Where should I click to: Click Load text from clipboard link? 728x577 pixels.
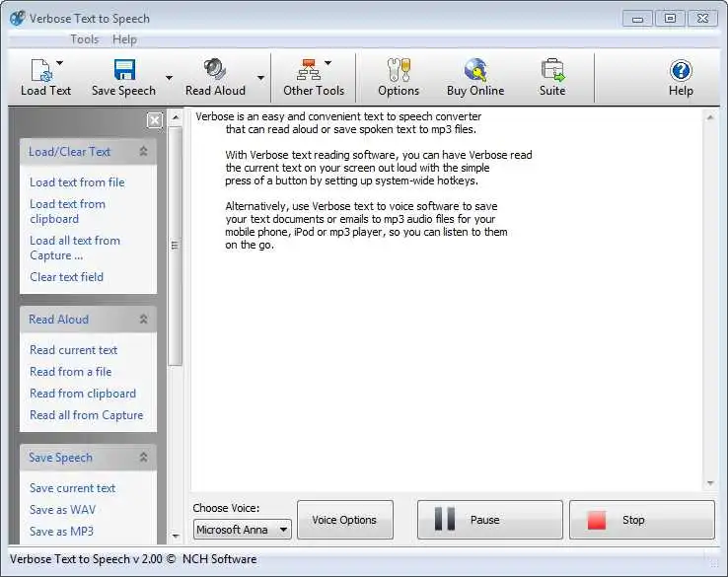[x=67, y=211]
